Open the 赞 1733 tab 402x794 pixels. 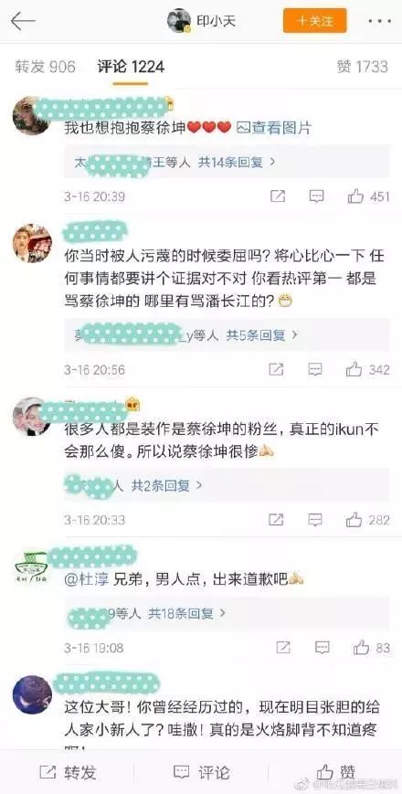(363, 67)
